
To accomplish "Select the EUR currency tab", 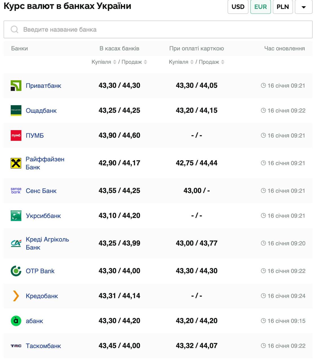I will point(260,7).
